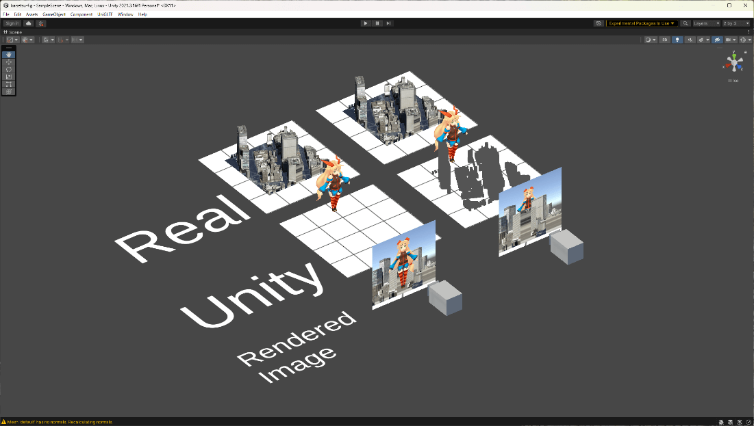
Task: Click the Scene view three-dot options menu
Action: pos(749,31)
